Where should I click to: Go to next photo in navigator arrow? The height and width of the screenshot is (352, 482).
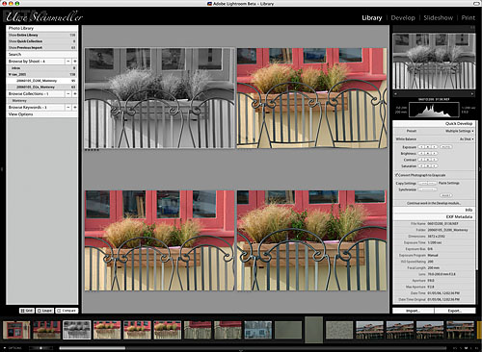(472, 94)
